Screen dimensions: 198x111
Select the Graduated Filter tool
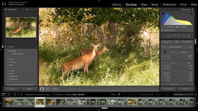[179, 35]
